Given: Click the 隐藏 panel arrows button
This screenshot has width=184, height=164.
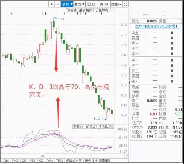Looking at the screenshot, I should tap(116, 4).
